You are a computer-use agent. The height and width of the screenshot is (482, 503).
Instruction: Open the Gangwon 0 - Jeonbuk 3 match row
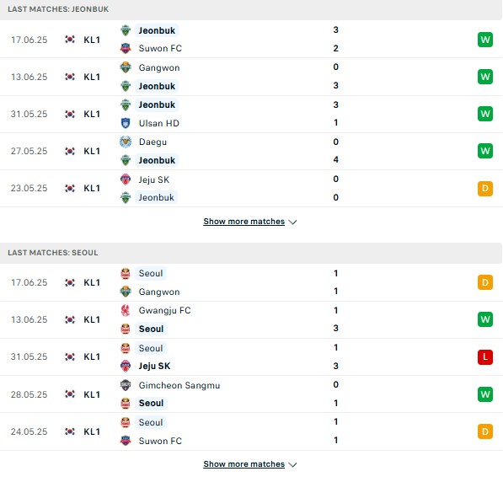(251, 77)
